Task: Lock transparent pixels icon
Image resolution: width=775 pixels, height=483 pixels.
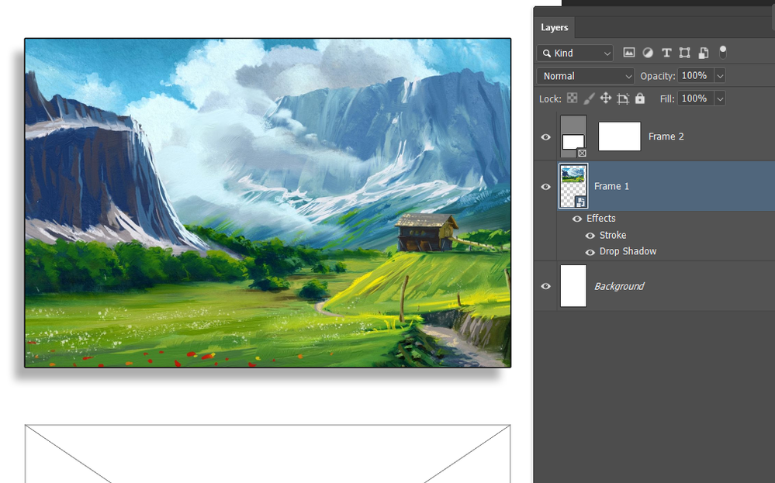Action: (x=572, y=98)
